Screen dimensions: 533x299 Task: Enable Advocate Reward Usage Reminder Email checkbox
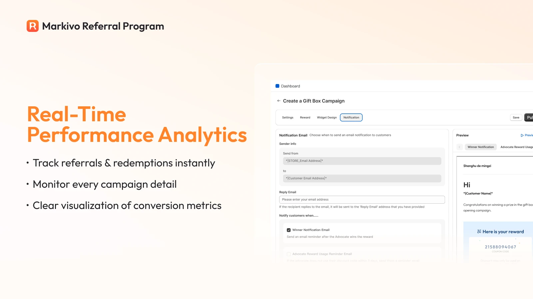pyautogui.click(x=289, y=254)
